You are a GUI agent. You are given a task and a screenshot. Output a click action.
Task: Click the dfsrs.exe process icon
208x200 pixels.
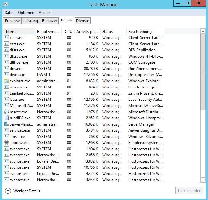(x=7, y=50)
